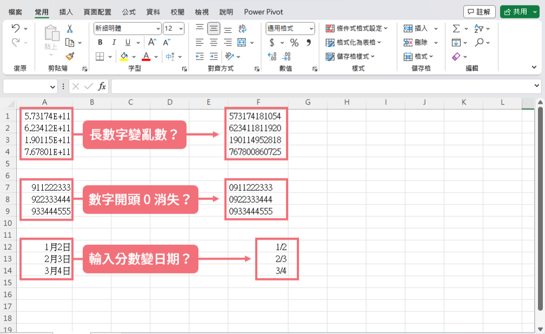Click the comma style icon
The image size is (545, 334).
(309, 42)
